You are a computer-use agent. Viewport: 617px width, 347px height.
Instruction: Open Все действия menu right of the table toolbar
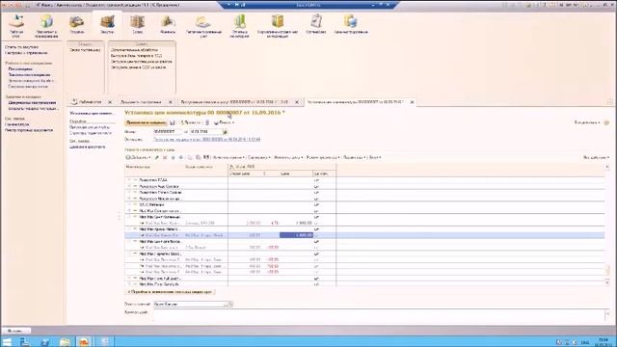pyautogui.click(x=596, y=157)
